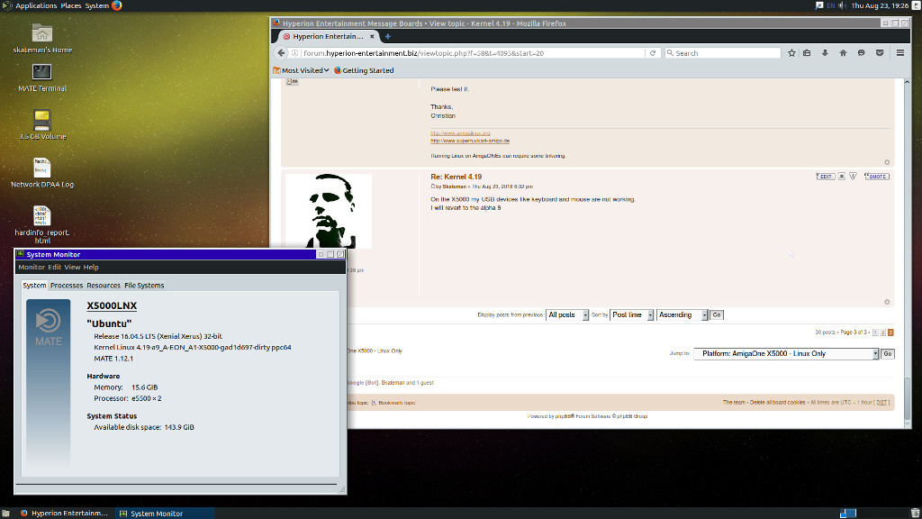Click the QUOTE post button
Viewport: 922px width, 519px height.
click(x=877, y=177)
